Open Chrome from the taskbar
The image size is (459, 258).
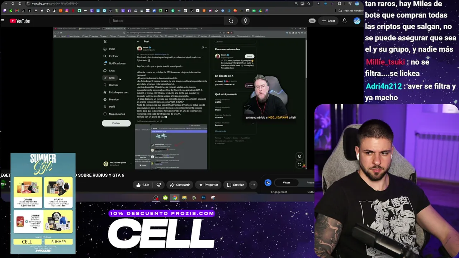coord(175,198)
